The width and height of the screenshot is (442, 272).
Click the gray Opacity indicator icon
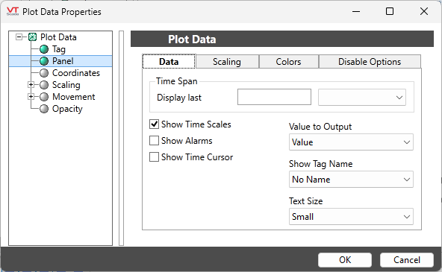tap(44, 109)
